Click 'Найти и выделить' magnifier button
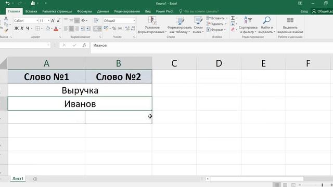The image size is (333, 187). point(267,25)
